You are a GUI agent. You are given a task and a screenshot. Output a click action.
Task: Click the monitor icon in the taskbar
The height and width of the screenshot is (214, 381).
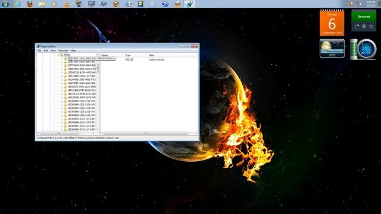pyautogui.click(x=91, y=4)
